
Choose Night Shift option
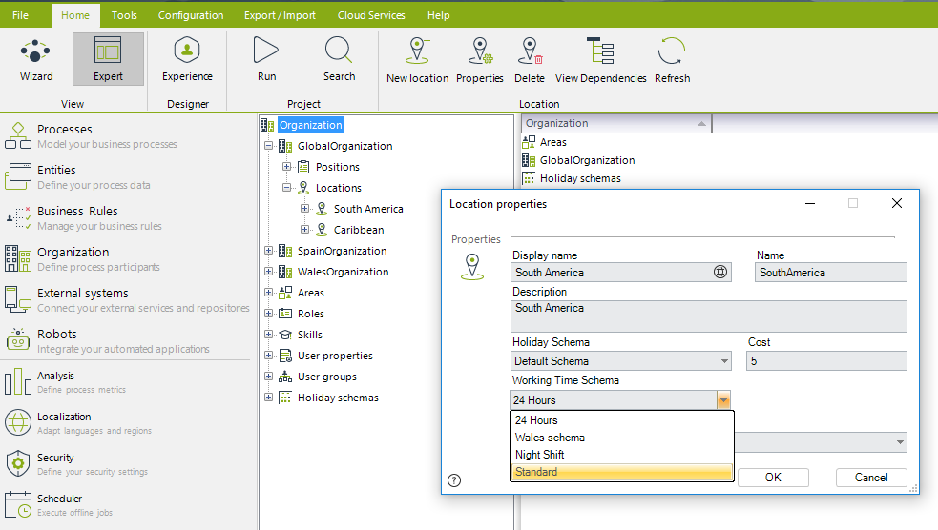pyautogui.click(x=621, y=454)
